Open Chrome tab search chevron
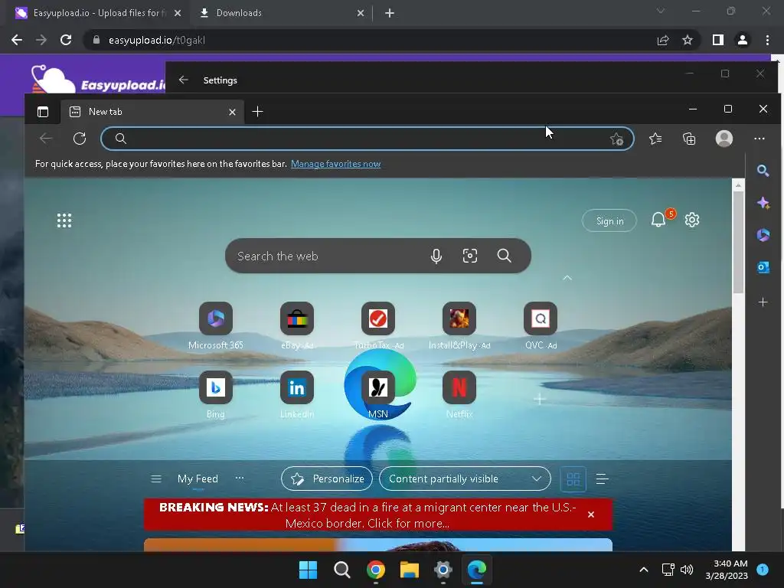The image size is (784, 588). [661, 11]
